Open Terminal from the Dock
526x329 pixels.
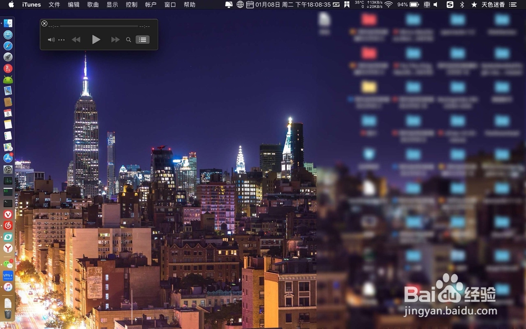pyautogui.click(x=8, y=203)
